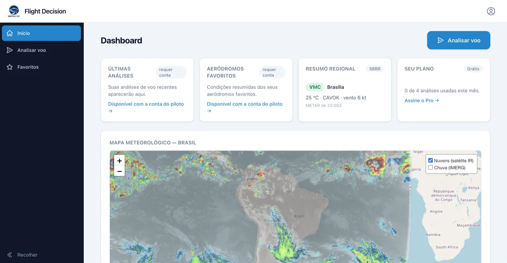The image size is (507, 263).
Task: Click the SBBR badge in Resumo Regional
Action: 375,69
